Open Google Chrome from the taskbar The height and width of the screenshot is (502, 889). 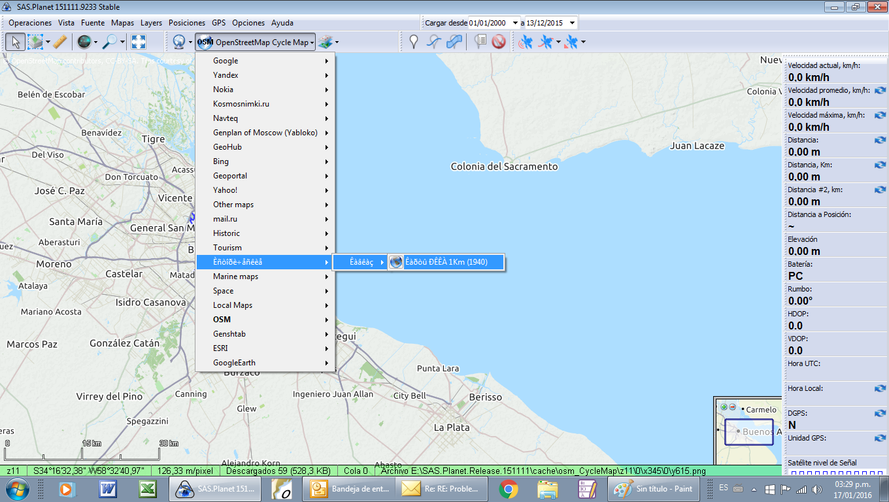click(508, 488)
